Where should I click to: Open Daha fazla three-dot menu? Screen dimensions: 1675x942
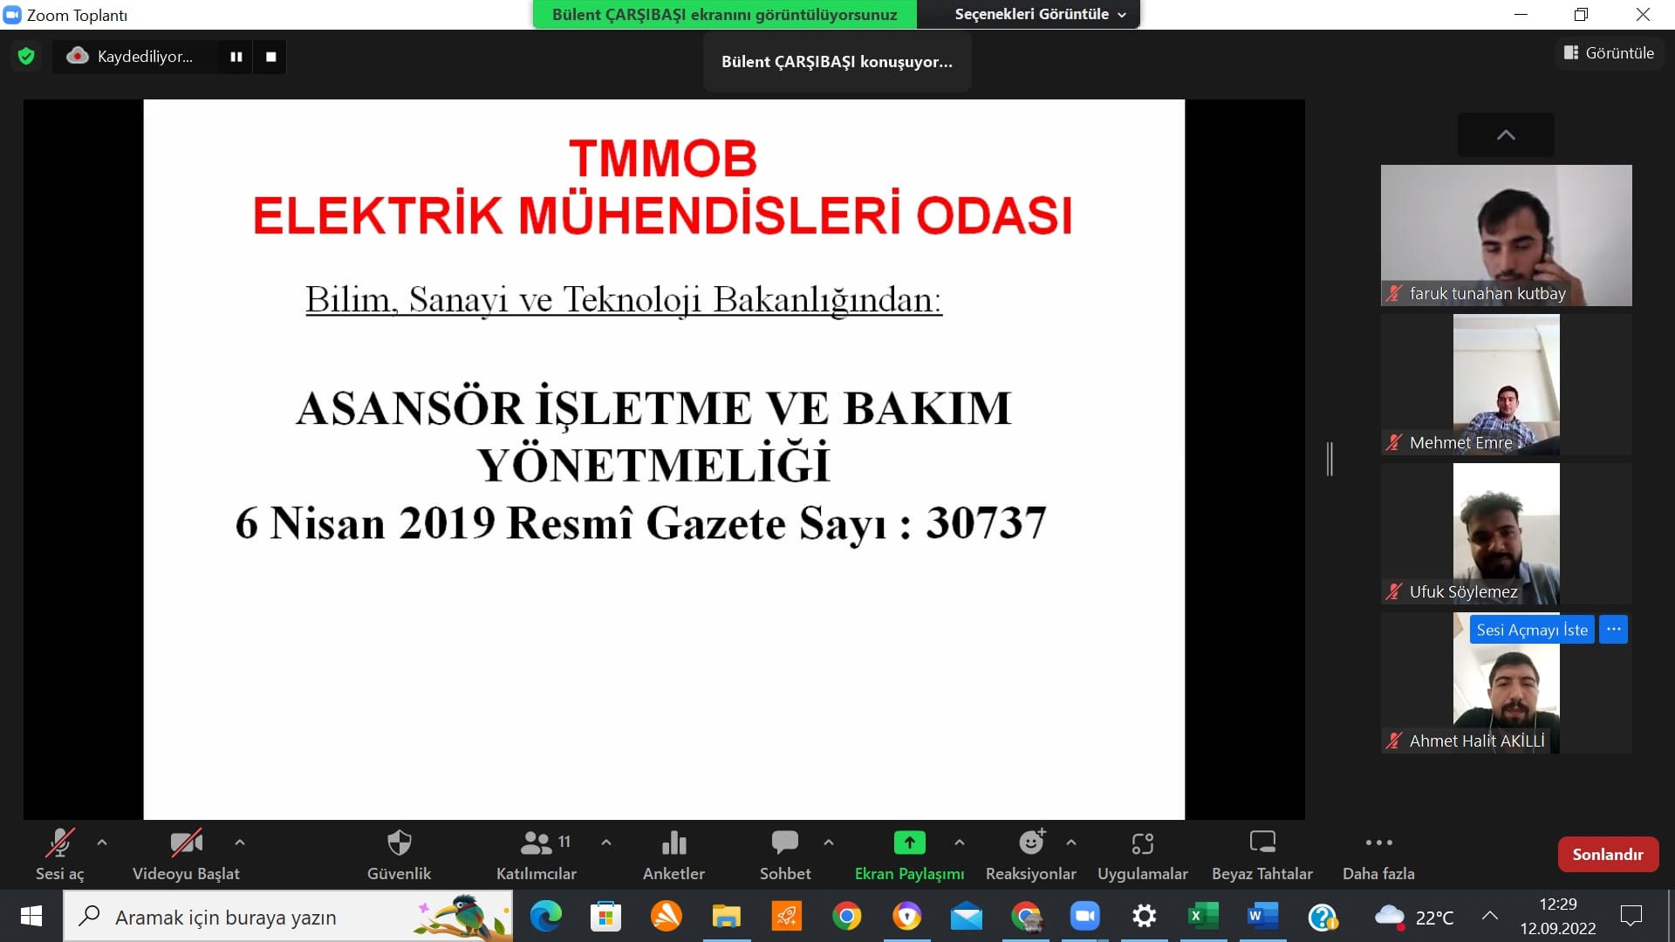pyautogui.click(x=1378, y=855)
